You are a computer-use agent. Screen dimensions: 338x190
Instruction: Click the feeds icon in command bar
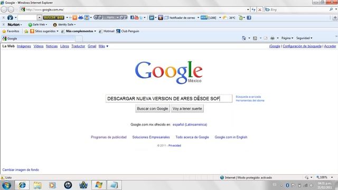255,38
